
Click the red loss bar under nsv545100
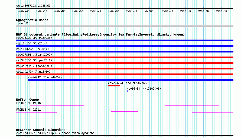(125, 63)
